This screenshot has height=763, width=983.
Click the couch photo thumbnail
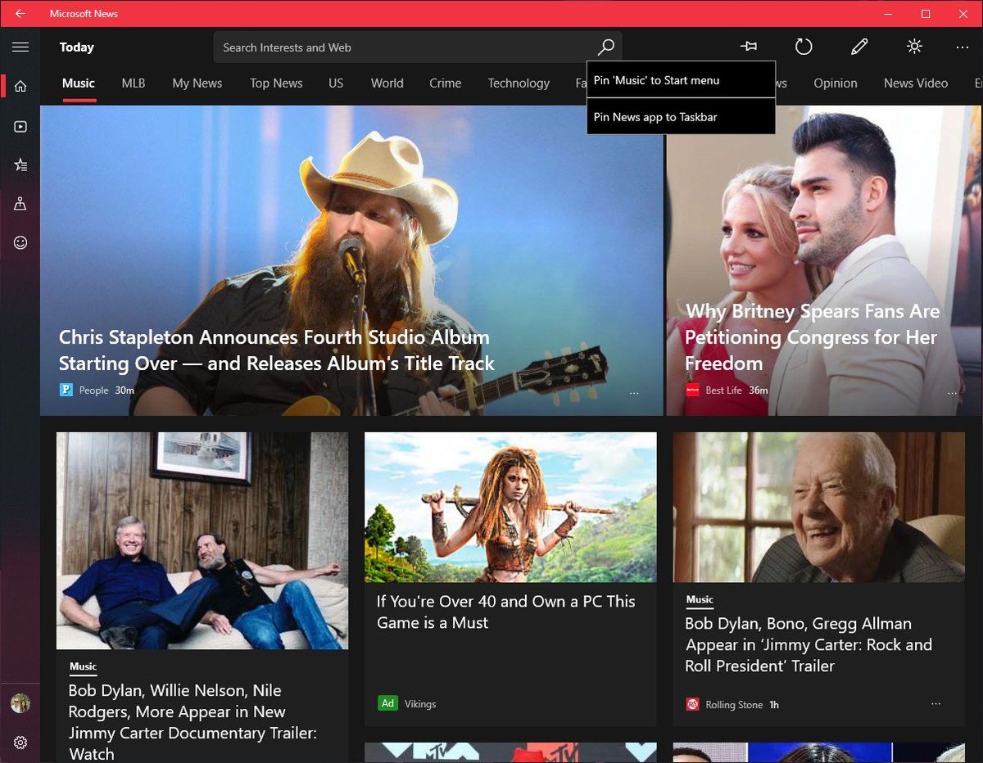[202, 540]
